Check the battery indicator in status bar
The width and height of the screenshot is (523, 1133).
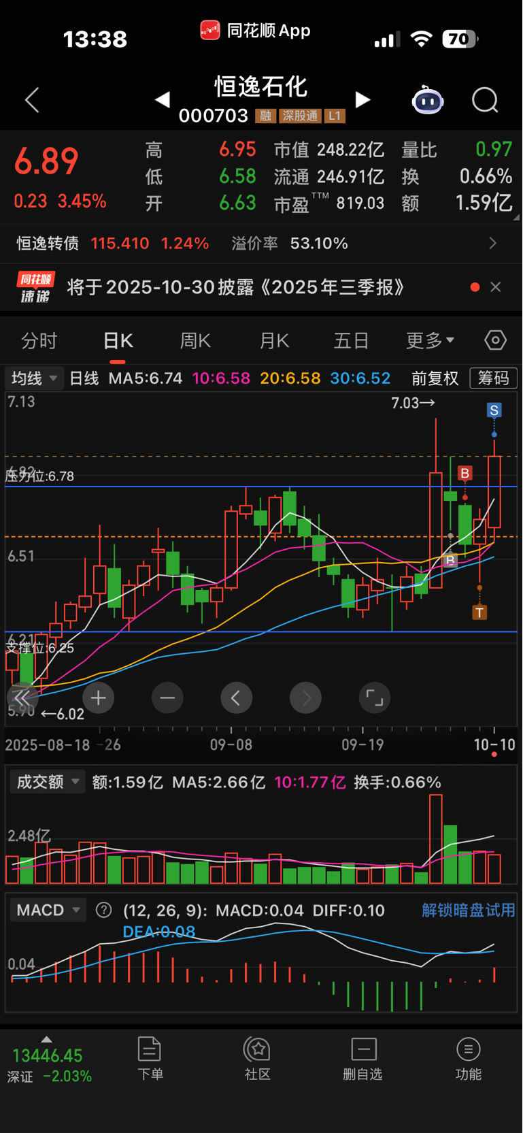click(460, 39)
